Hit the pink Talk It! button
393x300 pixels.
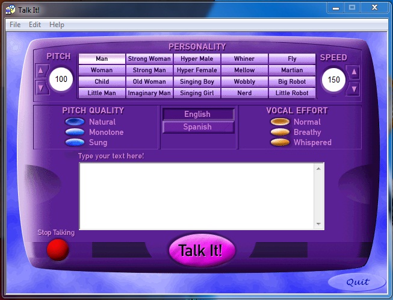(x=202, y=250)
